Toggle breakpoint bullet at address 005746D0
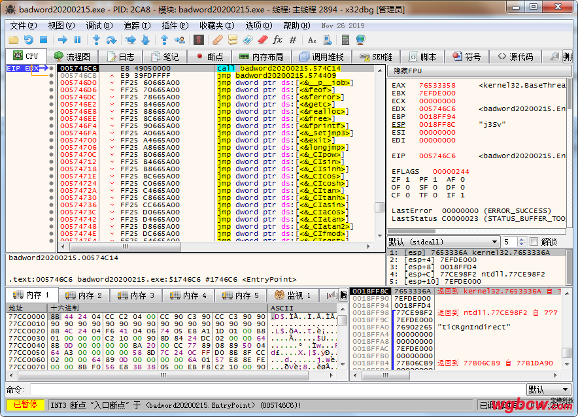Screen dimensions: 578x417 click(x=51, y=83)
